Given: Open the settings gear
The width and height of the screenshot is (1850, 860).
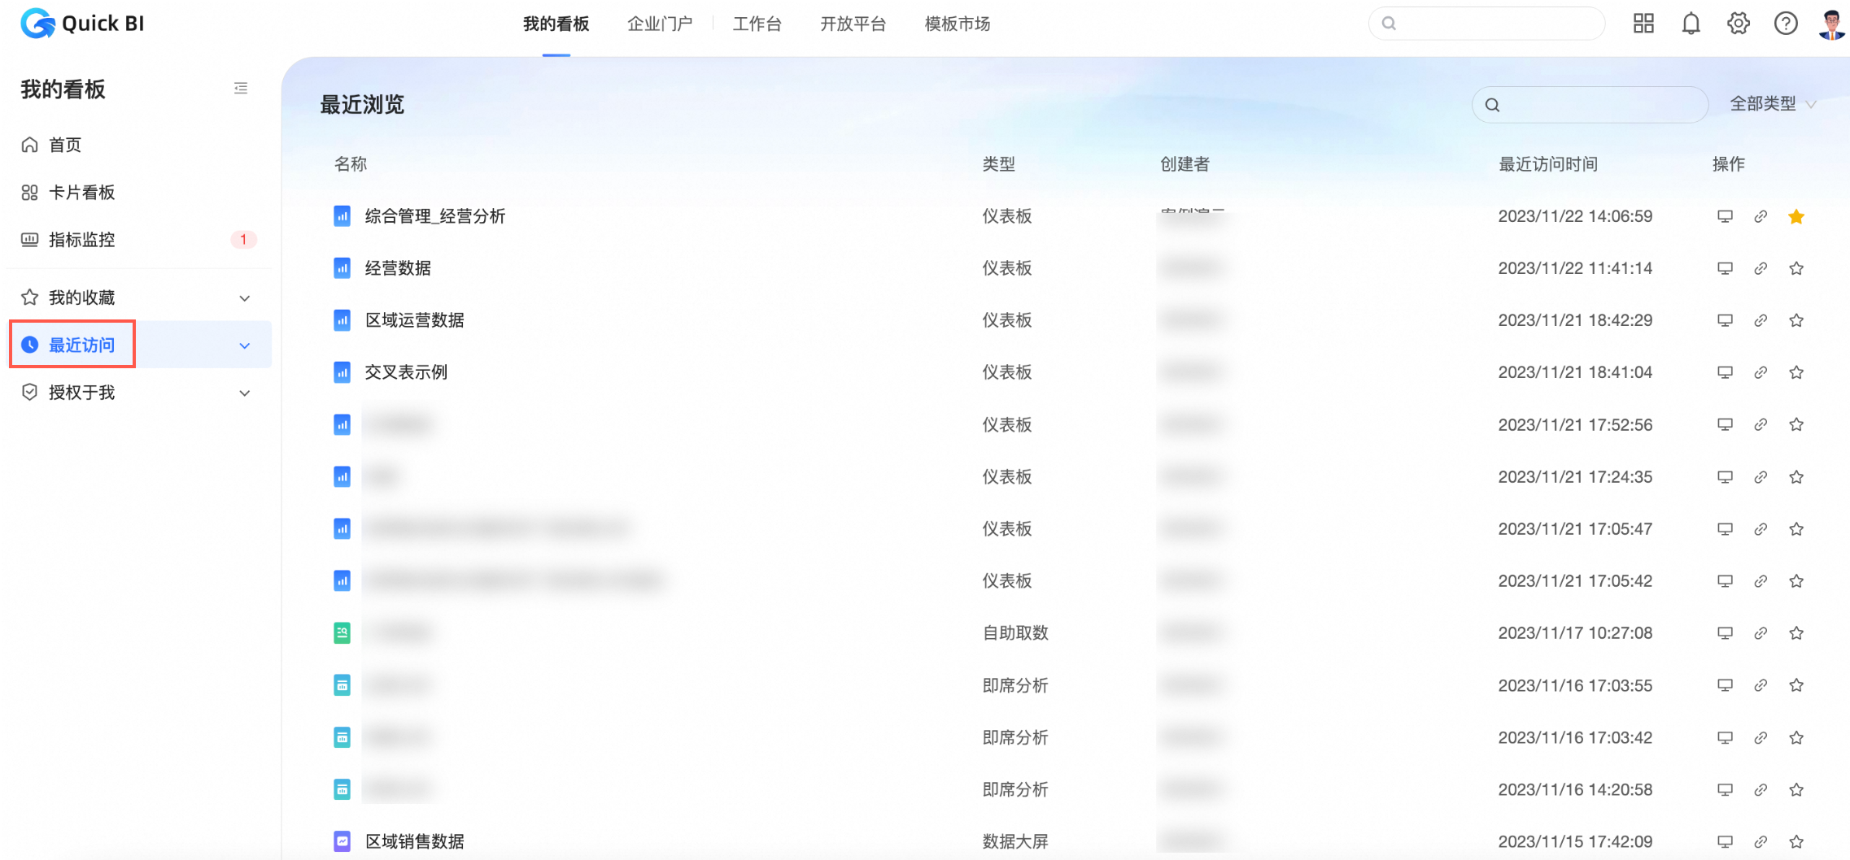Looking at the screenshot, I should (x=1739, y=24).
